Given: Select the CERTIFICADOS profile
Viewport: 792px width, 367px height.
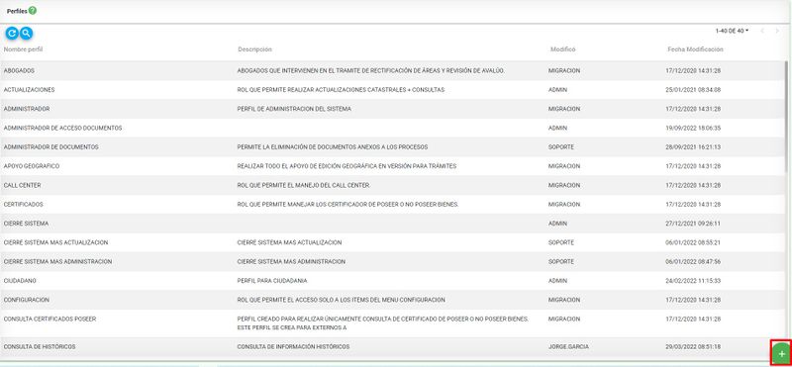Looking at the screenshot, I should [x=23, y=205].
